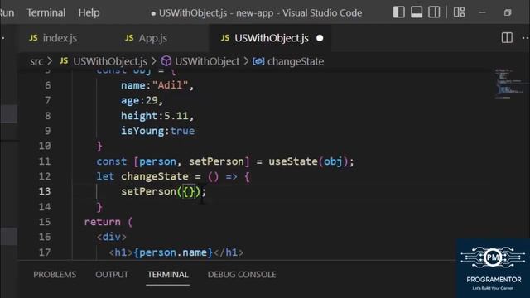Place cursor inside setPerson({}) braces
Screen dimensions: 530x298
(x=189, y=191)
